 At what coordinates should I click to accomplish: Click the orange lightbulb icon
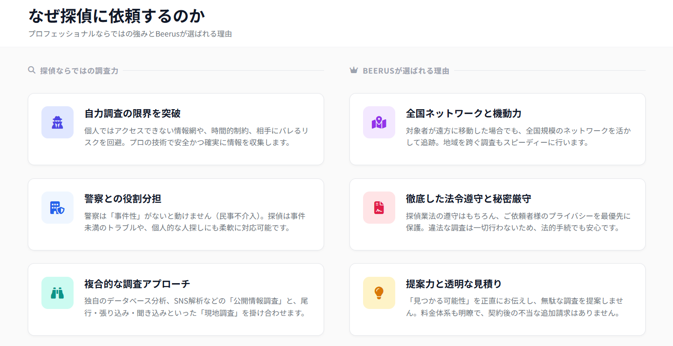[379, 293]
